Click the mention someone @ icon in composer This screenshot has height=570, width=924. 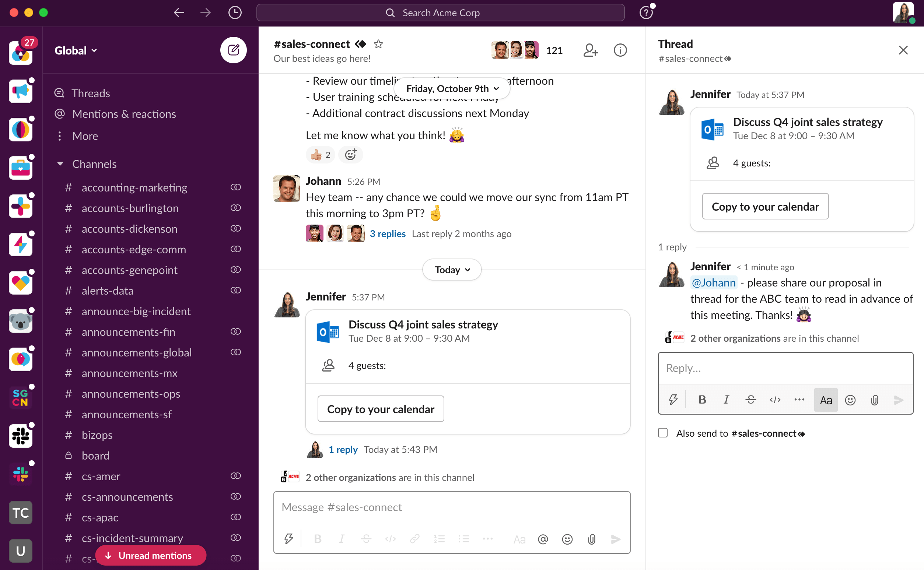point(543,539)
